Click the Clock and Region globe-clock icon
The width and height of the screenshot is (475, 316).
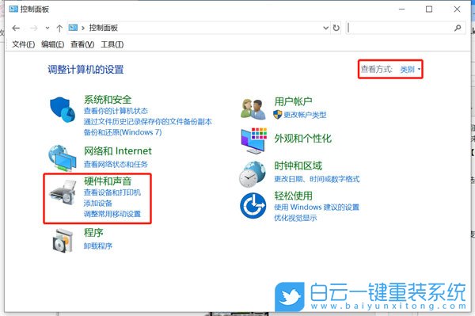253,174
